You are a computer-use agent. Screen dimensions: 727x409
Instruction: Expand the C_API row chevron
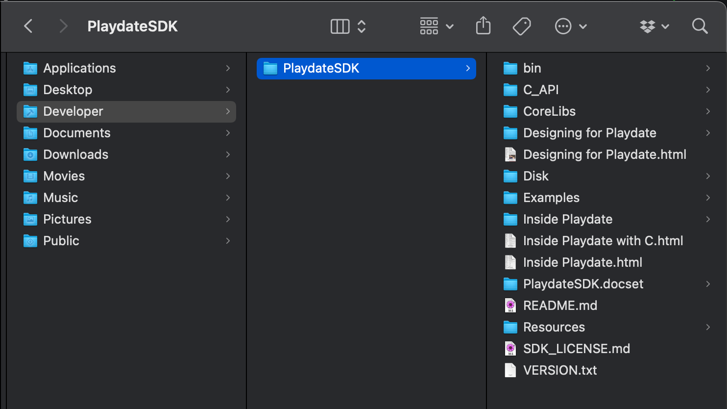tap(708, 90)
